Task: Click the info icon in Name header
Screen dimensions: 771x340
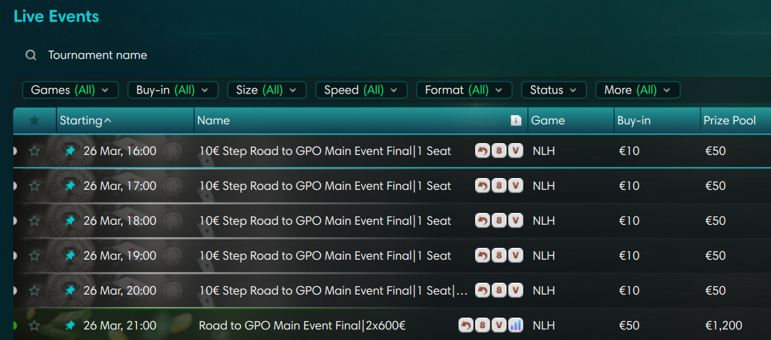Action: tap(516, 121)
